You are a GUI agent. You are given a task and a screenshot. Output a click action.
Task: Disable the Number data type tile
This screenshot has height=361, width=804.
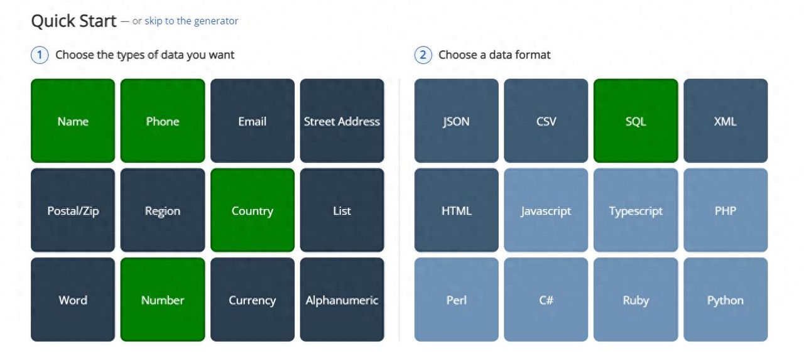pos(163,299)
